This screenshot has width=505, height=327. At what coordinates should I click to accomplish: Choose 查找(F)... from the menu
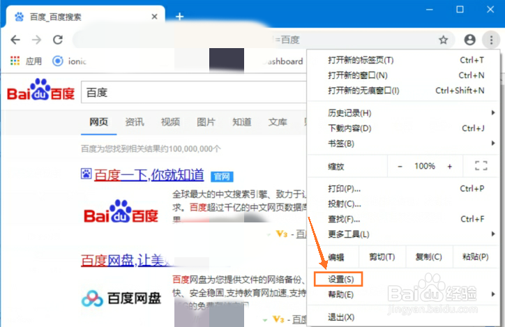404,219
